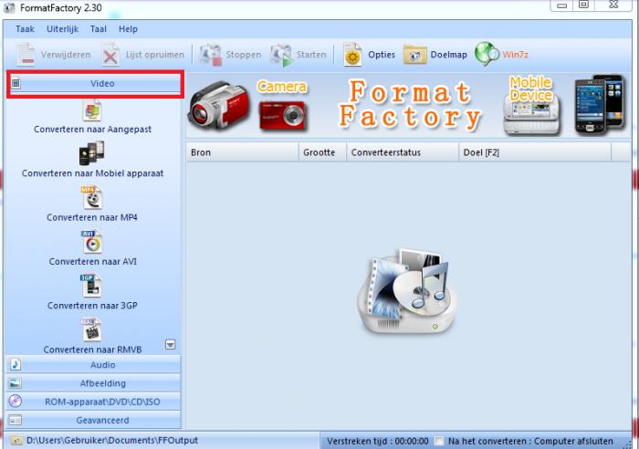Expand the Afbeelding section

click(93, 383)
